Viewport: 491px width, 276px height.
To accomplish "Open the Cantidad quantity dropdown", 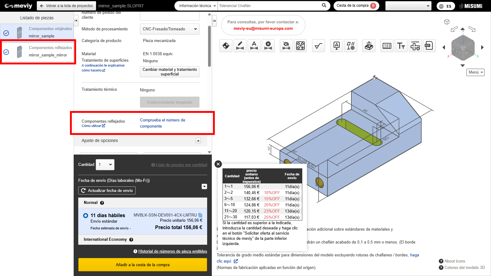I will 105,165.
